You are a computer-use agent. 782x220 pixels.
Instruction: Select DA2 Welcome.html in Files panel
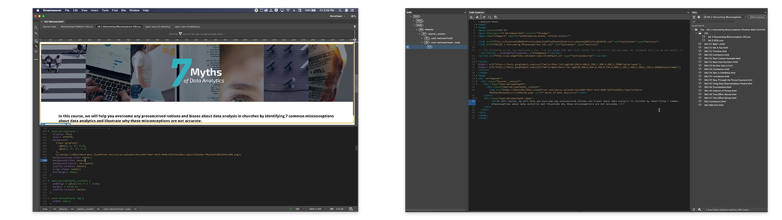(x=714, y=105)
